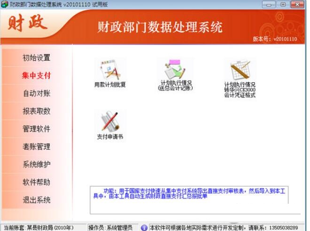
Task: Click the app icon in title bar
Action: (x=4, y=4)
